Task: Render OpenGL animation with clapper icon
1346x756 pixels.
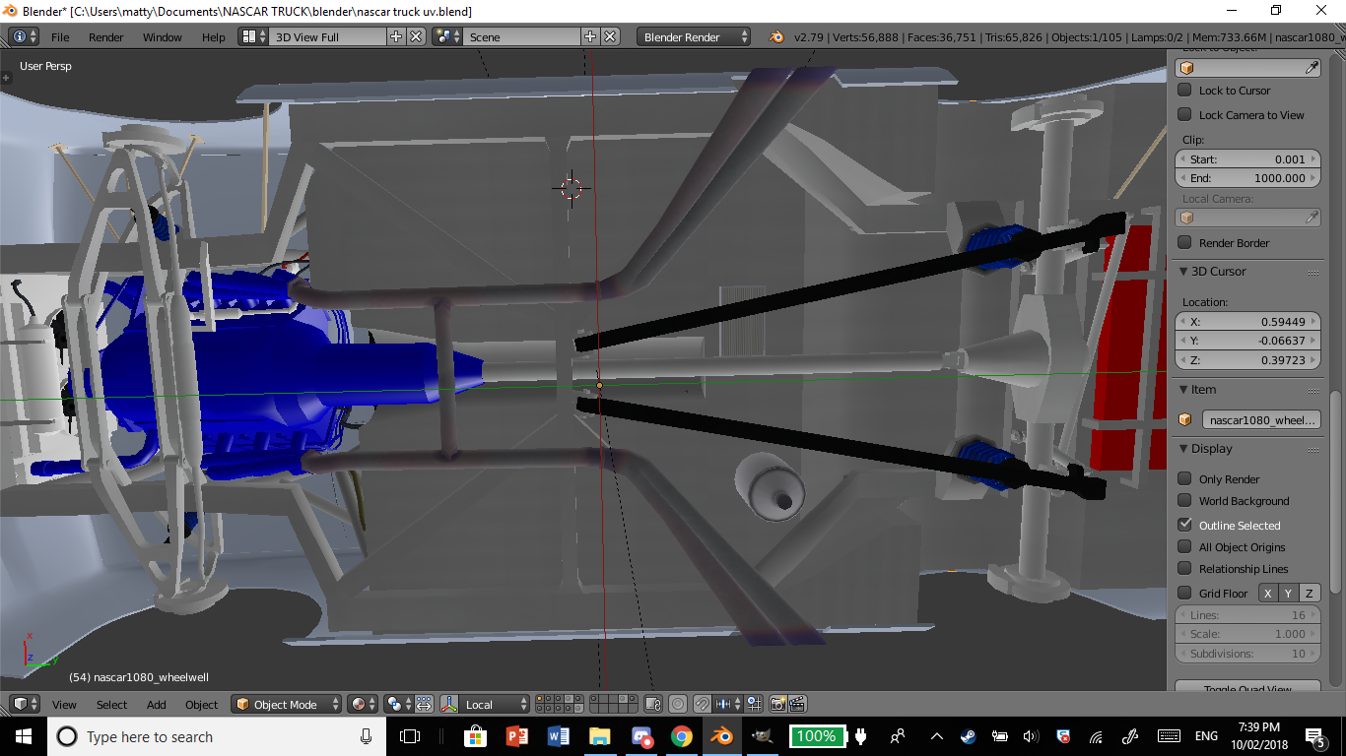Action: [798, 704]
